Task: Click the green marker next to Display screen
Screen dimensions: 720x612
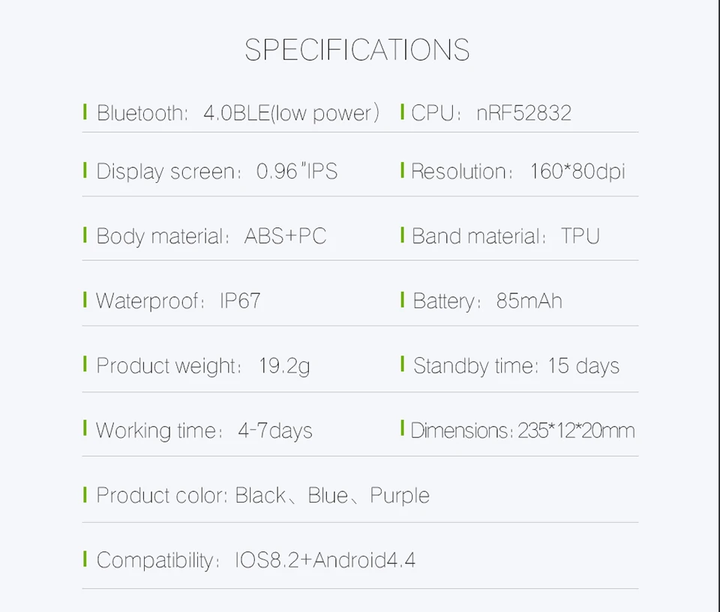Action: pyautogui.click(x=85, y=169)
